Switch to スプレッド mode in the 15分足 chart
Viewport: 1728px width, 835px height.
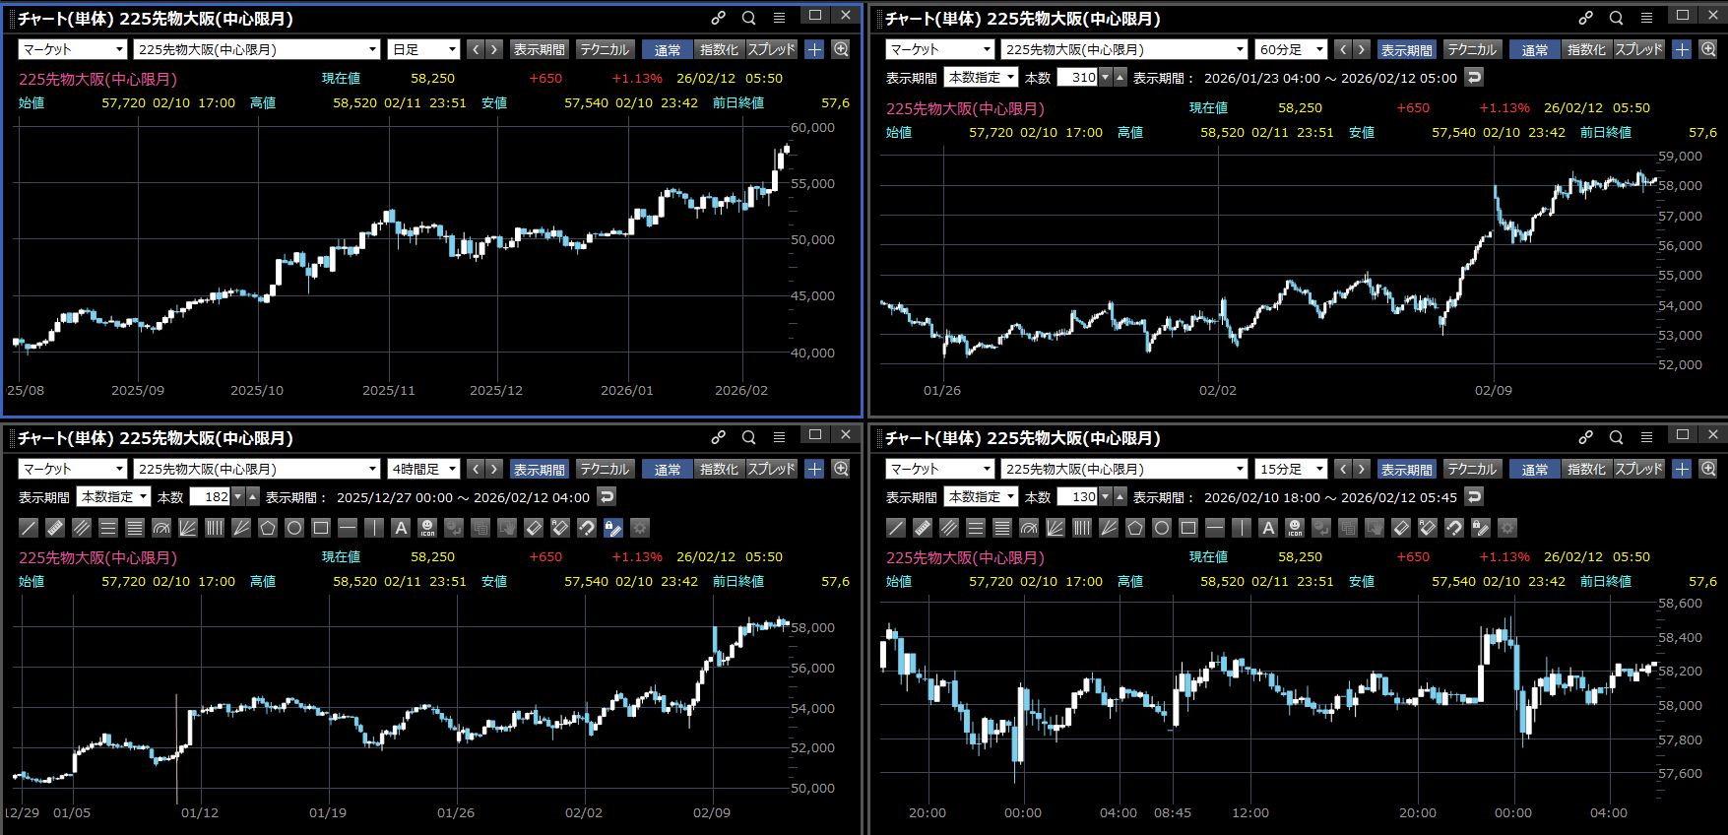click(x=1638, y=470)
